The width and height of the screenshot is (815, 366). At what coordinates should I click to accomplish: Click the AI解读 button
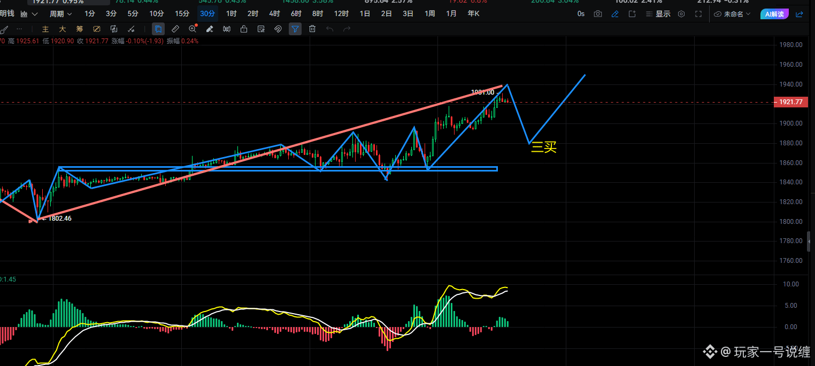[774, 14]
